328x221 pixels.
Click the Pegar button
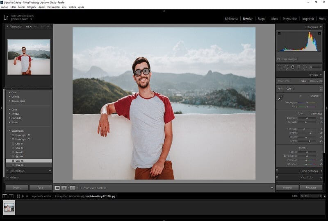click(40, 188)
